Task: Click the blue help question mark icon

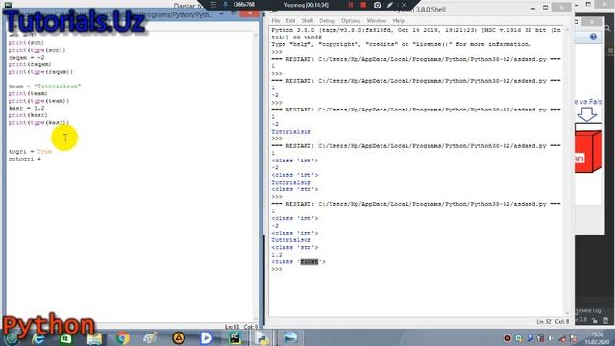Action: coord(593,37)
